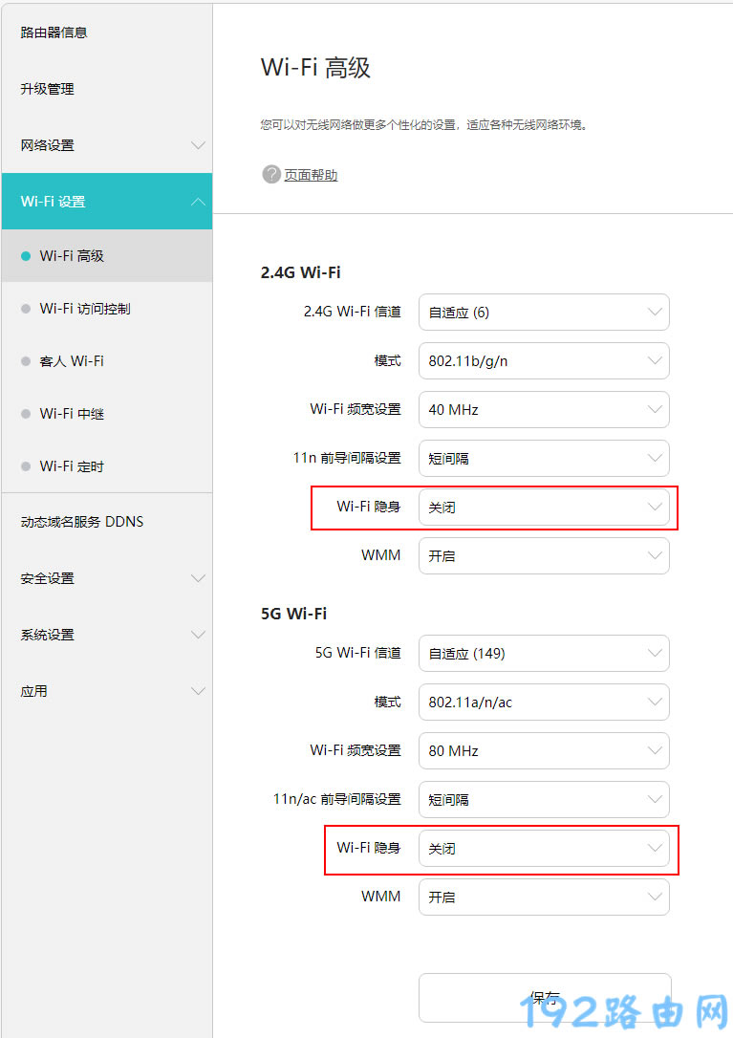Viewport: 733px width, 1038px height.
Task: Open the 80 MHz 频宽设置 dropdown
Action: coord(543,750)
